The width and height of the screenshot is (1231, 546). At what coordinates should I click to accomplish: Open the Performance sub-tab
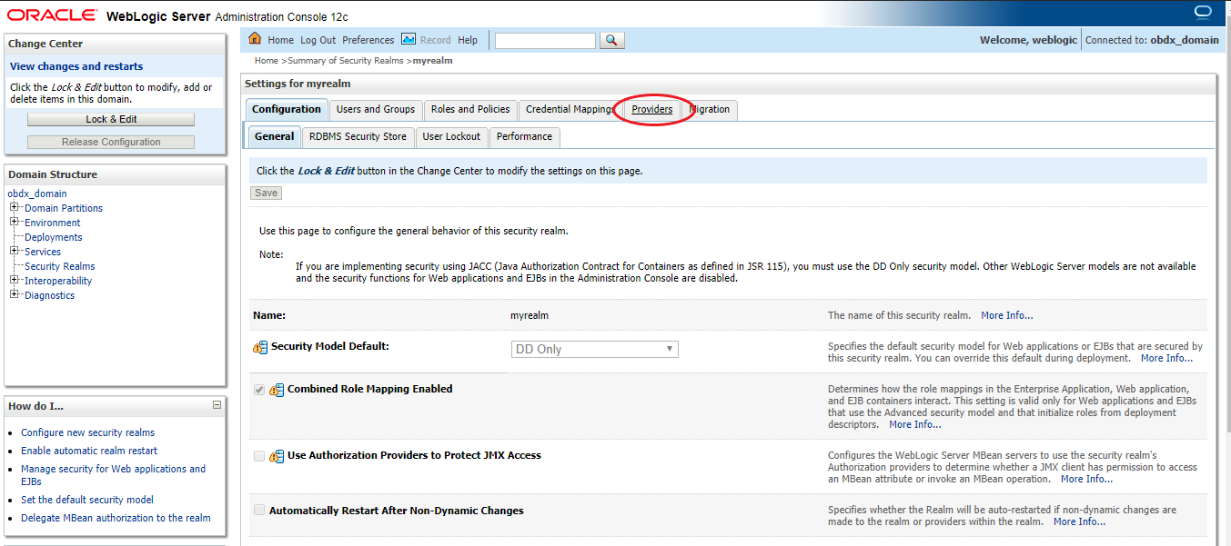tap(524, 136)
